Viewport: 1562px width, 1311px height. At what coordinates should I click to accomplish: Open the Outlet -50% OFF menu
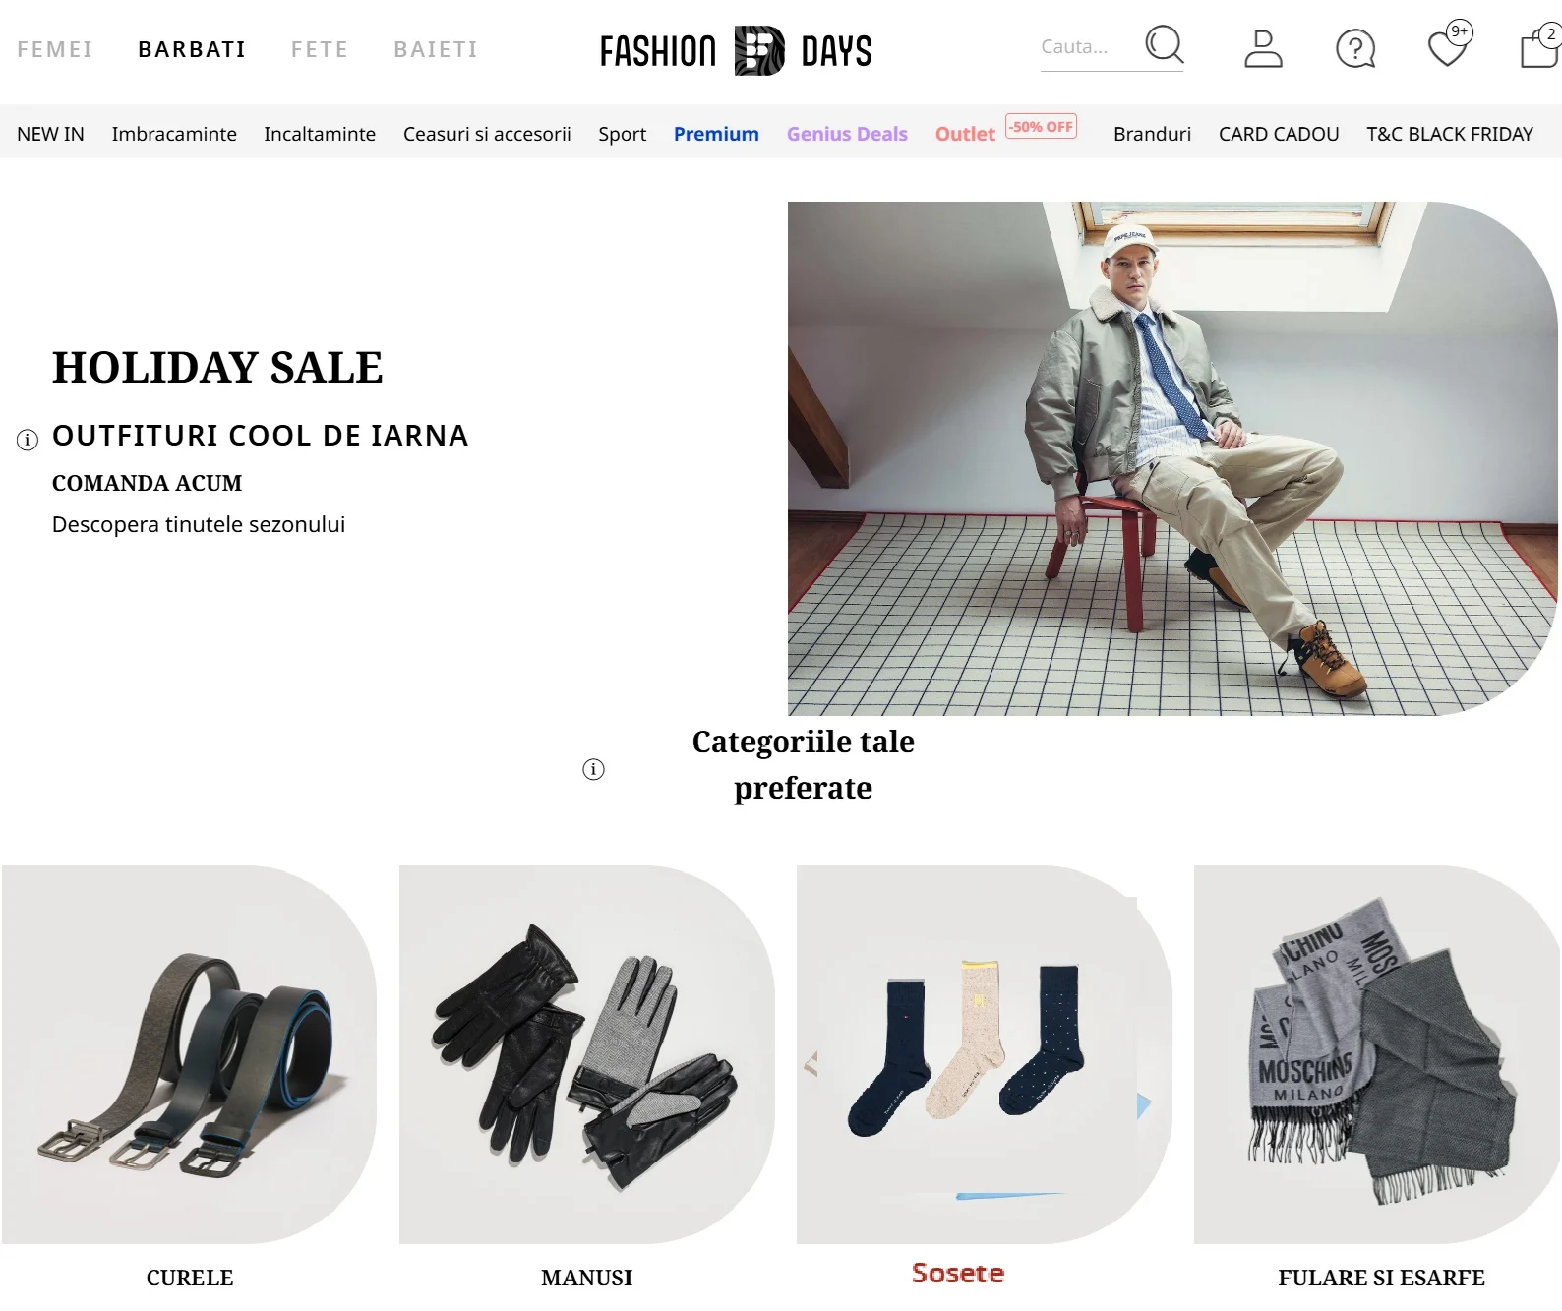point(1004,133)
